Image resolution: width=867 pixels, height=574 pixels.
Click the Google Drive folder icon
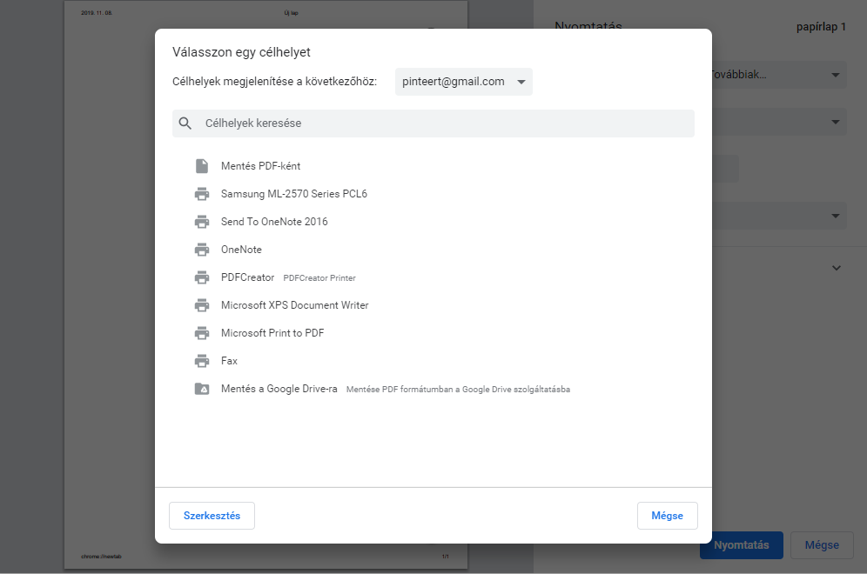click(x=202, y=389)
